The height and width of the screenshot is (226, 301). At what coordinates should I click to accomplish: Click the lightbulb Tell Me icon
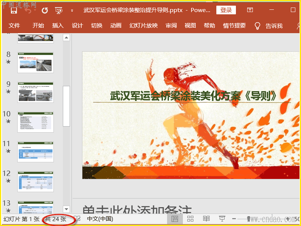click(258, 26)
